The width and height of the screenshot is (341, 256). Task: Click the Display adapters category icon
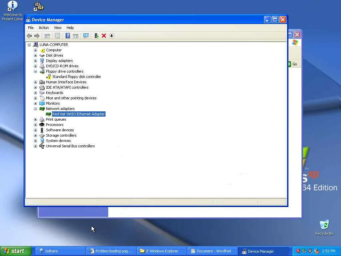[42, 61]
